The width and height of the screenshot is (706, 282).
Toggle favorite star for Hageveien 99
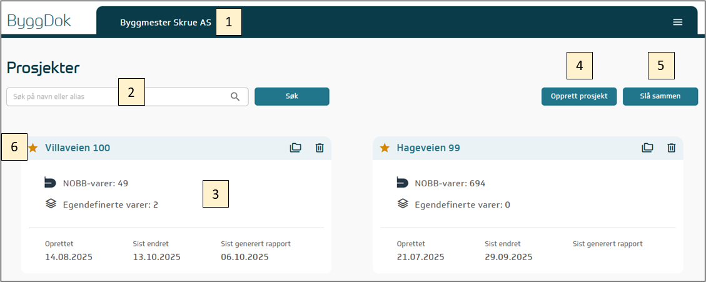(x=385, y=148)
